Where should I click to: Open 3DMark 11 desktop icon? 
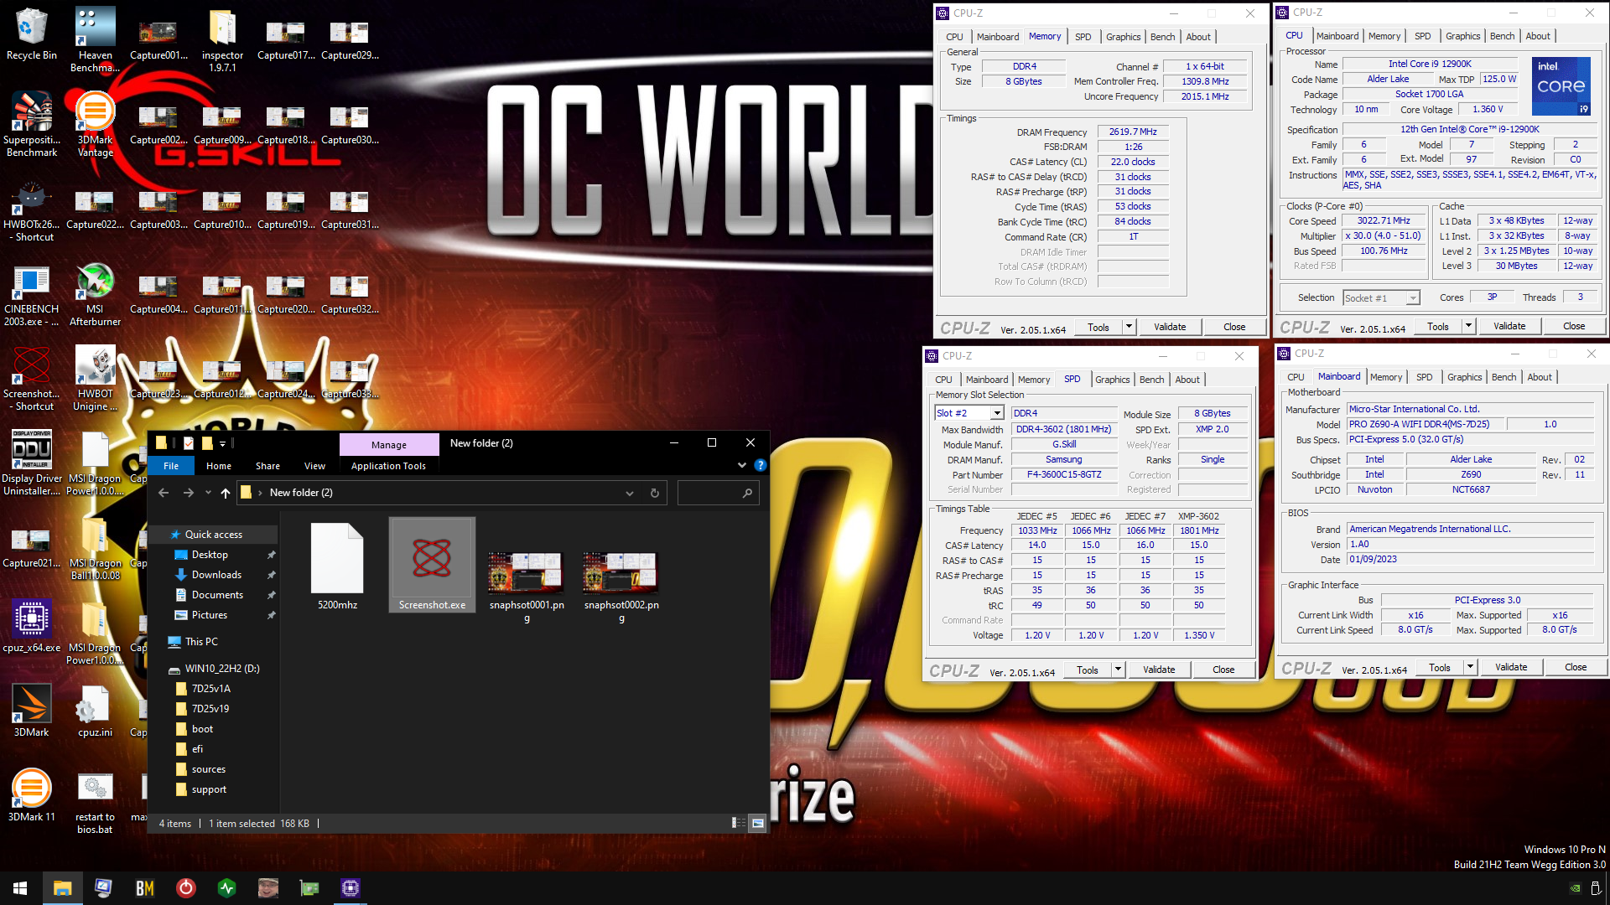(31, 794)
